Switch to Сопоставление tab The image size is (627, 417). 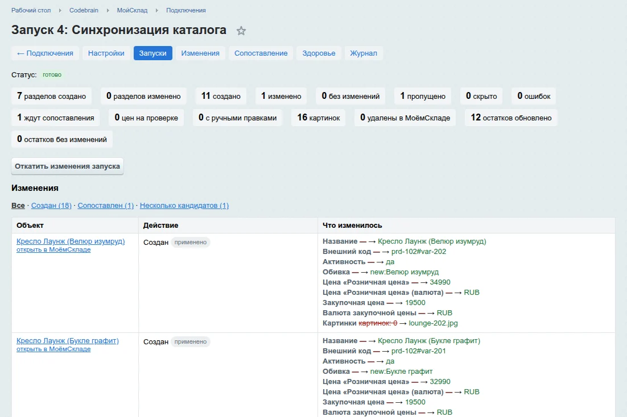(261, 53)
